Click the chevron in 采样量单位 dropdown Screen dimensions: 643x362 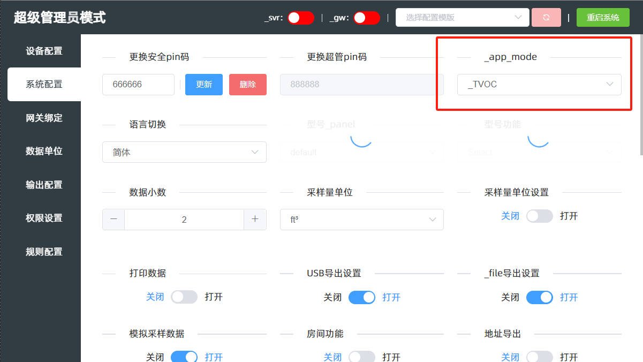(432, 220)
